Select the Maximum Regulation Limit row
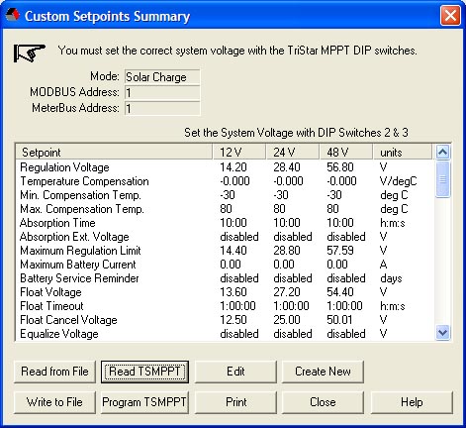 point(225,251)
